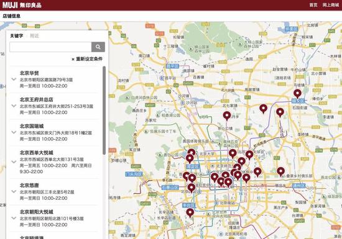Expand 北京华贸 store details chevron
342x239 pixels.
pos(14,79)
